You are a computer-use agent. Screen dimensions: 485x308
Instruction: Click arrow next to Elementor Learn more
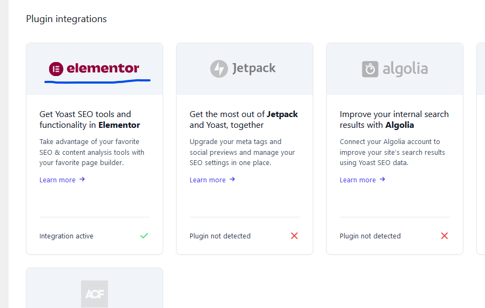(x=82, y=179)
